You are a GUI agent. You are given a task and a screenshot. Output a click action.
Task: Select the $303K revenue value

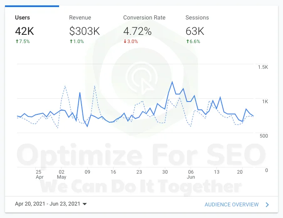(x=84, y=31)
